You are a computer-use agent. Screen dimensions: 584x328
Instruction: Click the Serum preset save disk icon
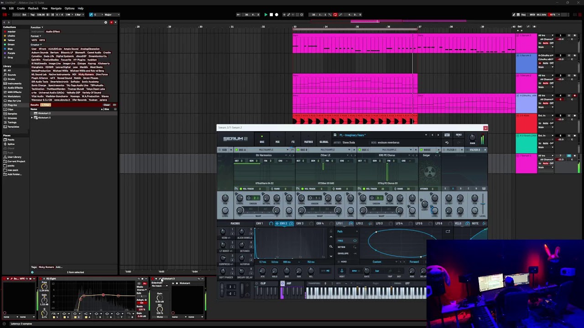(334, 135)
